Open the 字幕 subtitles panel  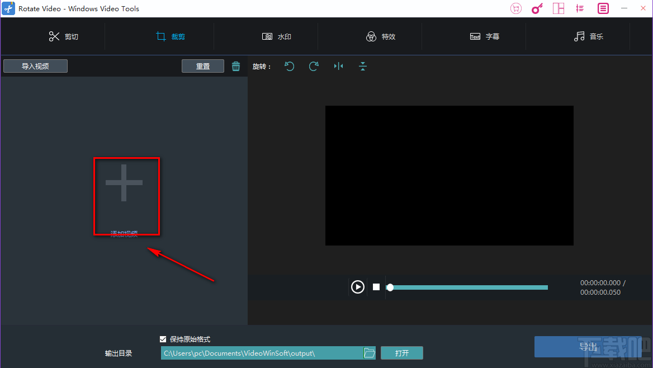coord(485,36)
